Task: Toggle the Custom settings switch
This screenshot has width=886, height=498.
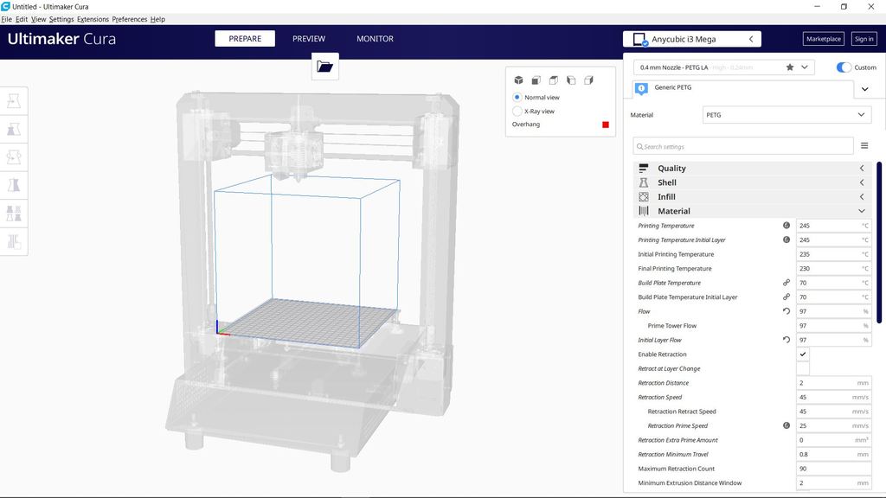Action: click(844, 67)
